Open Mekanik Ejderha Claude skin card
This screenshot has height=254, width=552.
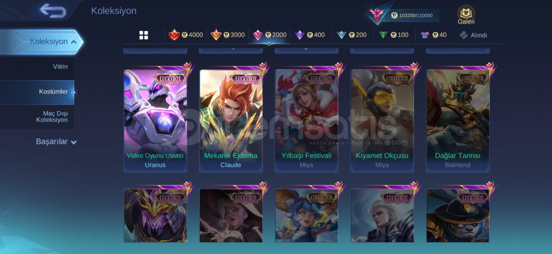click(x=231, y=120)
